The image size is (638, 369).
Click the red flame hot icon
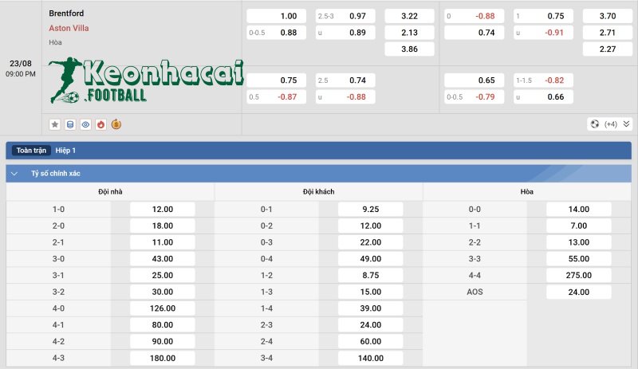pos(100,124)
